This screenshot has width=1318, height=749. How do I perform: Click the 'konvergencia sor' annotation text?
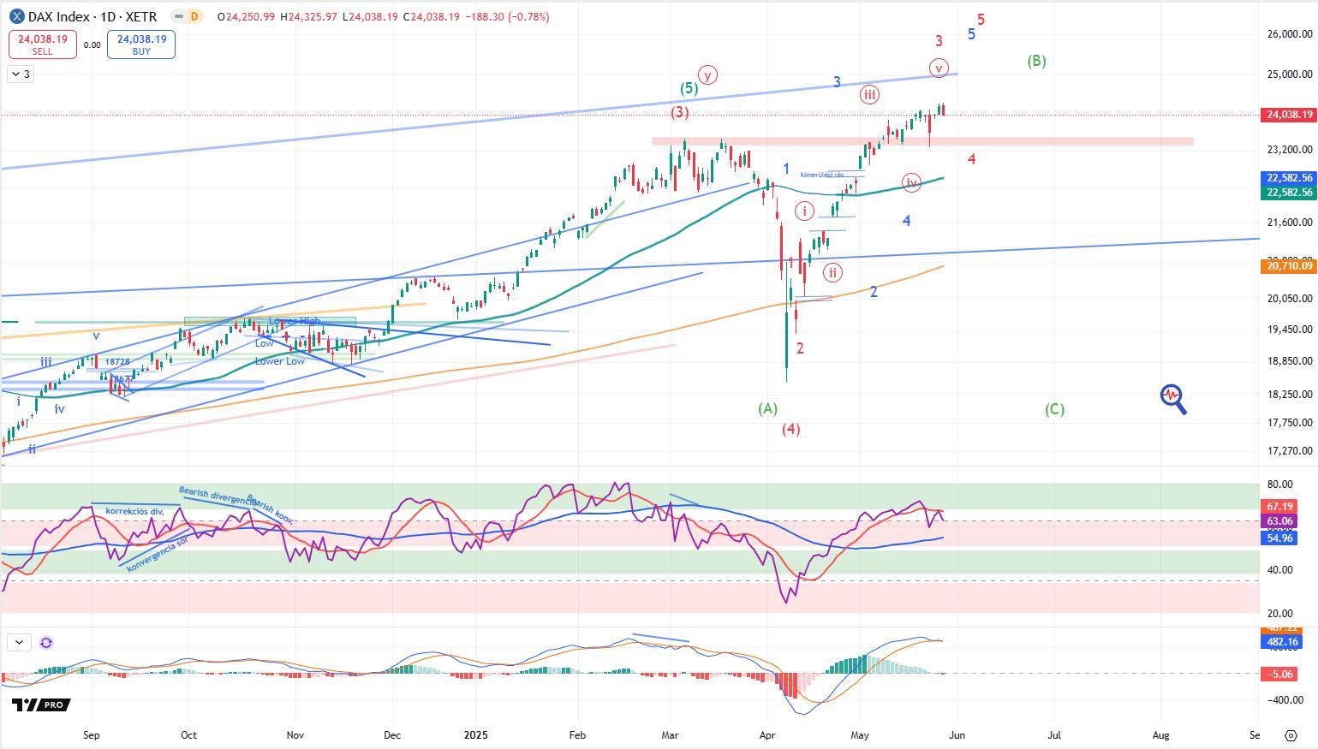[157, 556]
